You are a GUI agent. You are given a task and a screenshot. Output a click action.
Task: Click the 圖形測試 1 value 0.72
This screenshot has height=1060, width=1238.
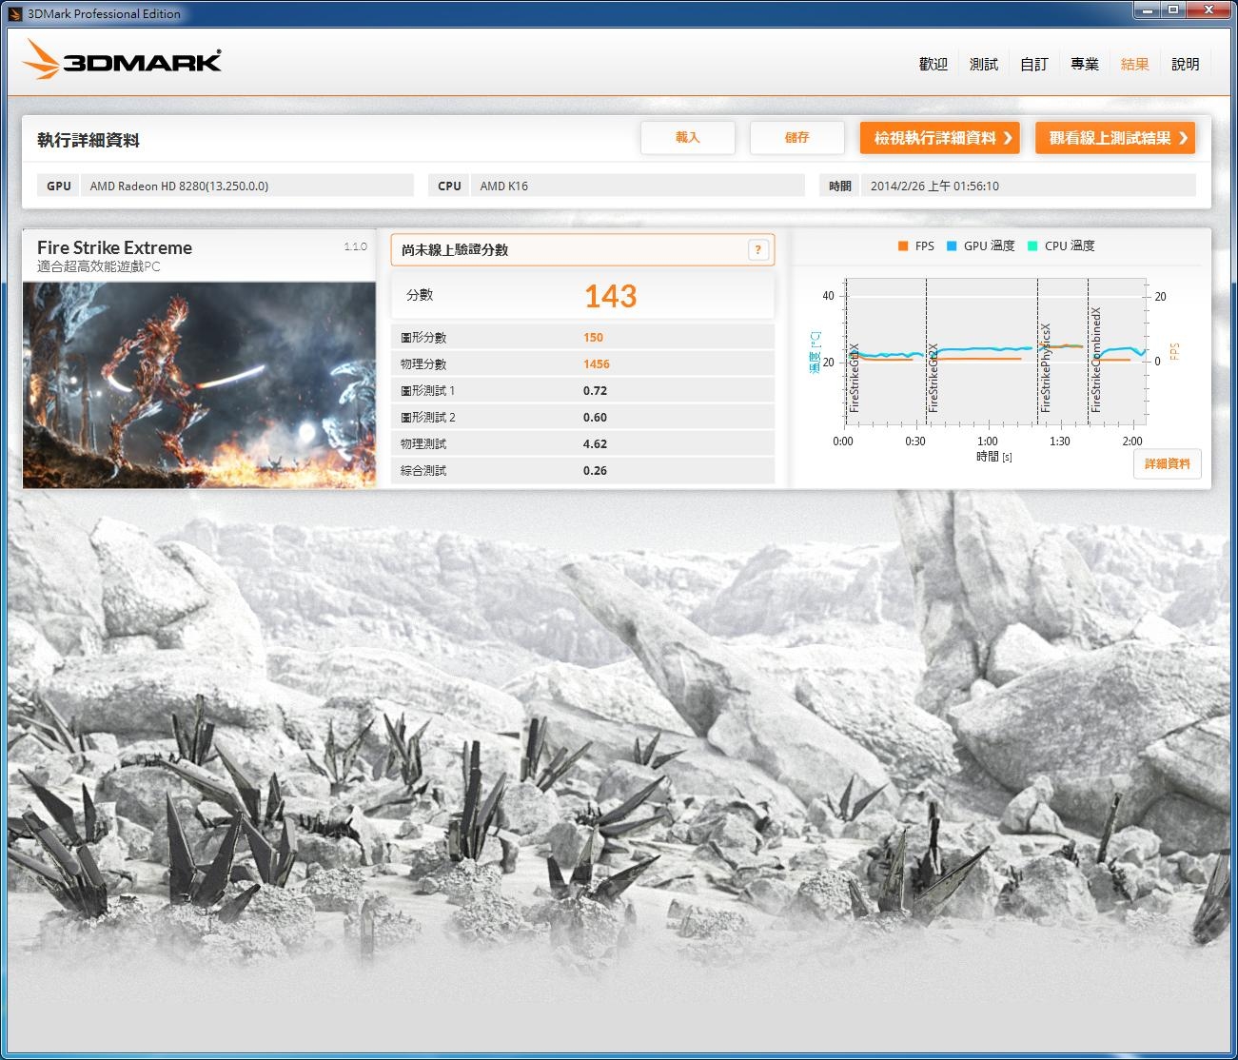pyautogui.click(x=595, y=391)
